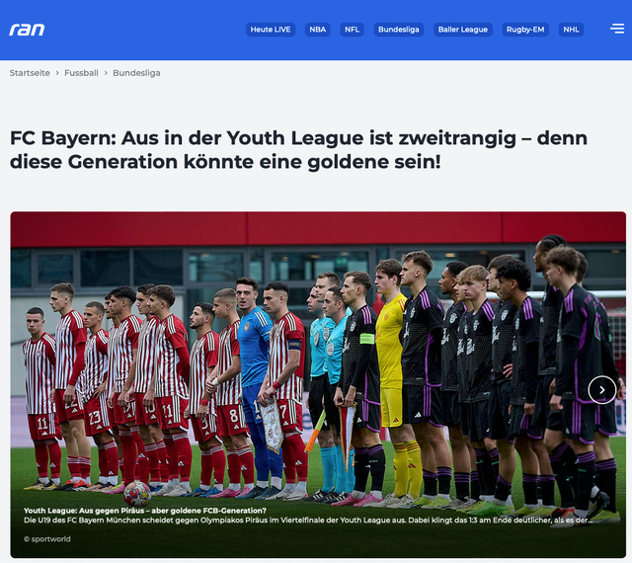Click the truncated caption description text
The image size is (632, 563).
tap(308, 521)
